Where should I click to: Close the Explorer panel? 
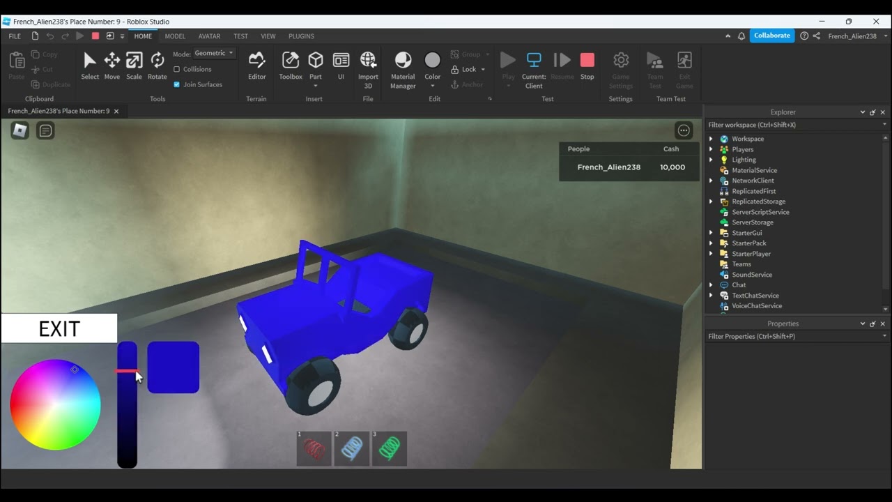click(882, 112)
